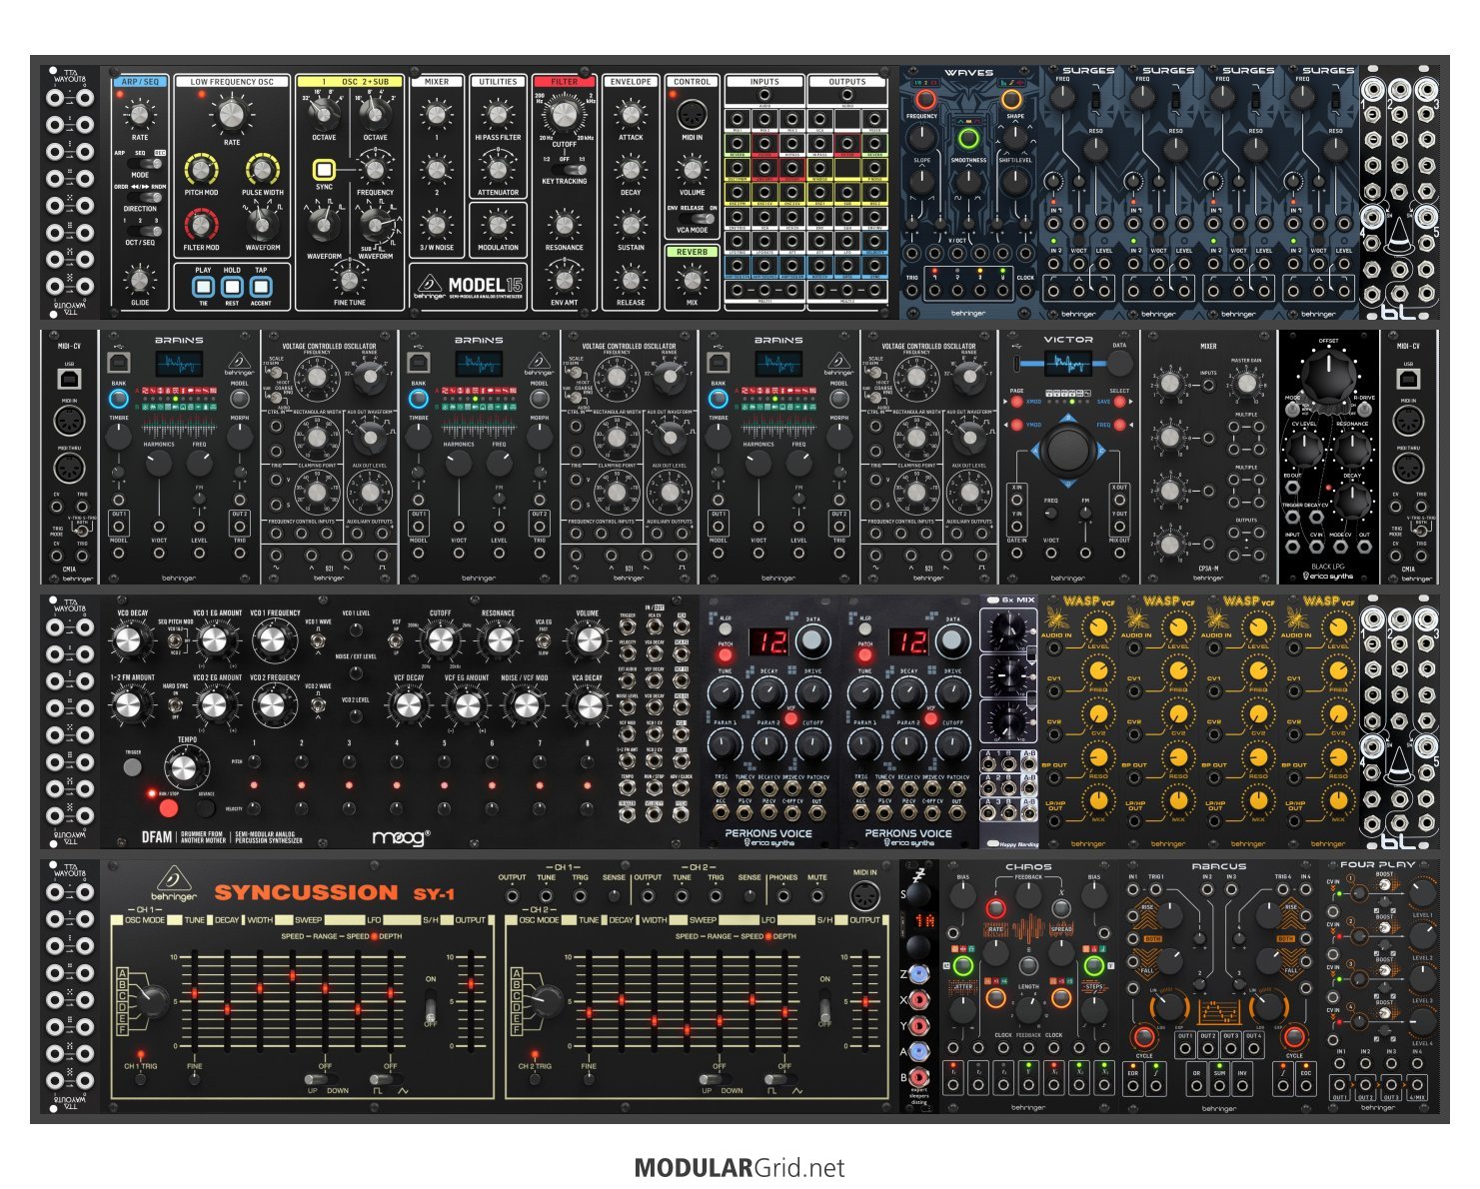The width and height of the screenshot is (1480, 1189).
Task: Click the XMOD button on Victor
Action: (1017, 402)
